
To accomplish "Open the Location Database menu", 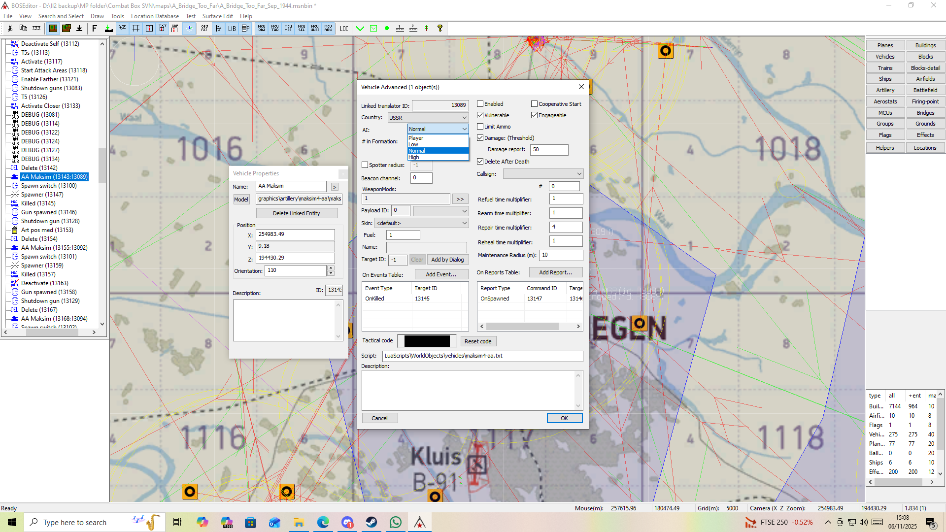I will tap(155, 16).
